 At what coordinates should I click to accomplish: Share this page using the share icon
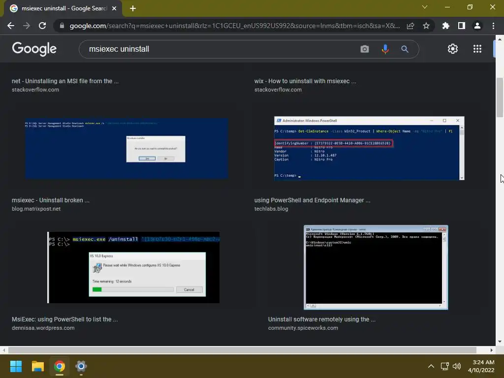410,26
